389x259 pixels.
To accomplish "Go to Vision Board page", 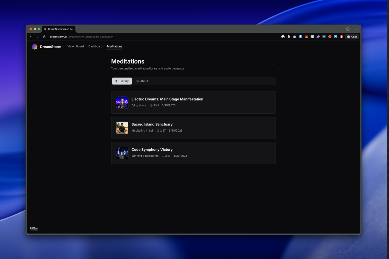I will tap(76, 47).
